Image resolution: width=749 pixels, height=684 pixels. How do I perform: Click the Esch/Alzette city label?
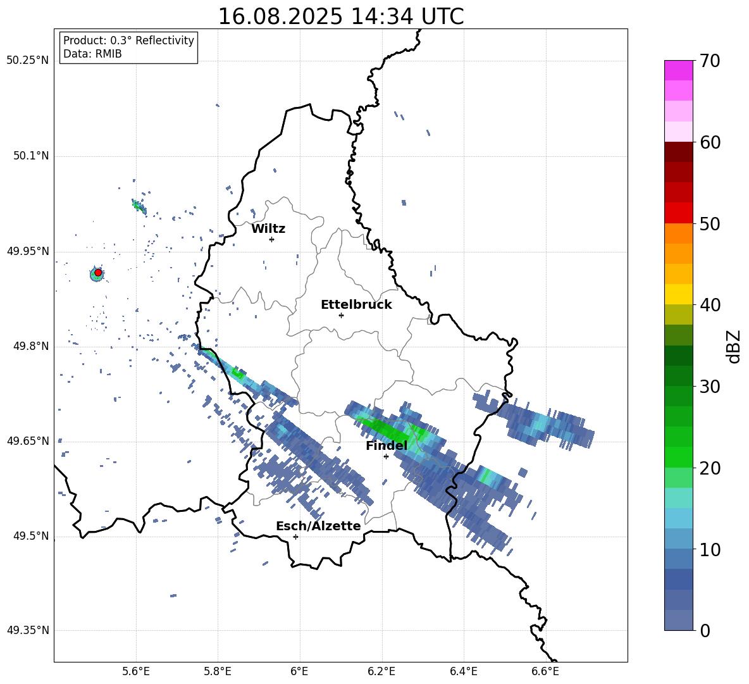(318, 526)
